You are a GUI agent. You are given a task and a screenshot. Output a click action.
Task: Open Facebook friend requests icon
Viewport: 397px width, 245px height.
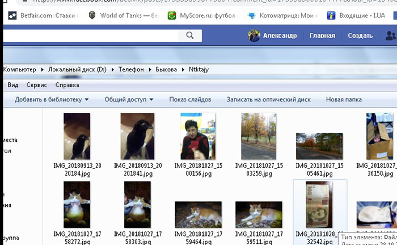(x=390, y=36)
